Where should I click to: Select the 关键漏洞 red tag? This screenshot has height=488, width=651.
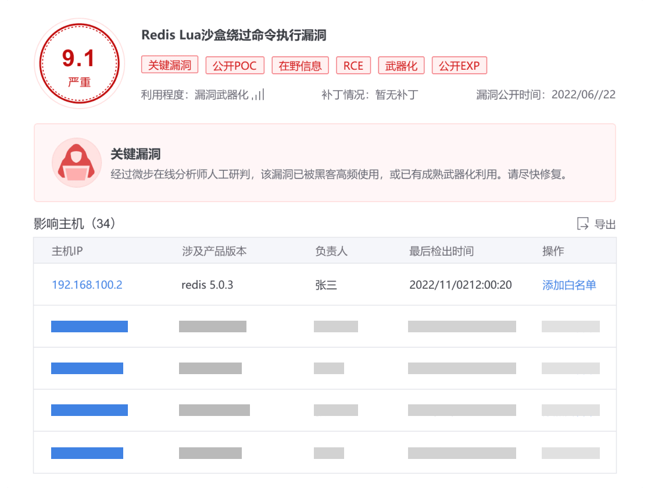(x=170, y=65)
